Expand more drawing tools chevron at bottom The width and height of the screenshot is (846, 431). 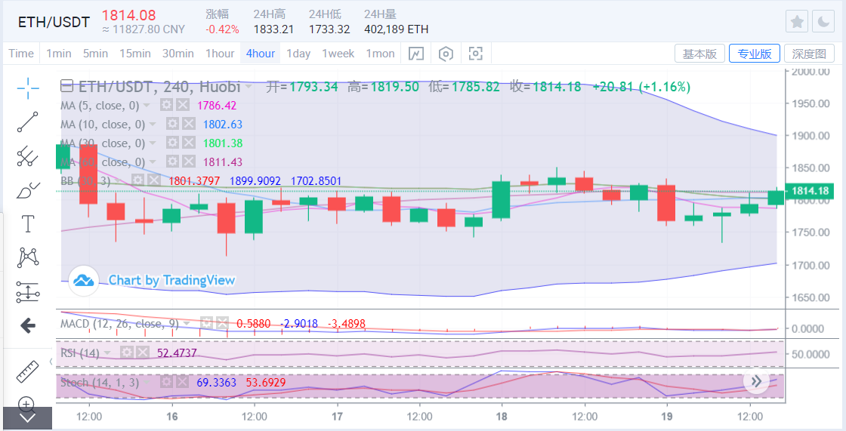(27, 418)
